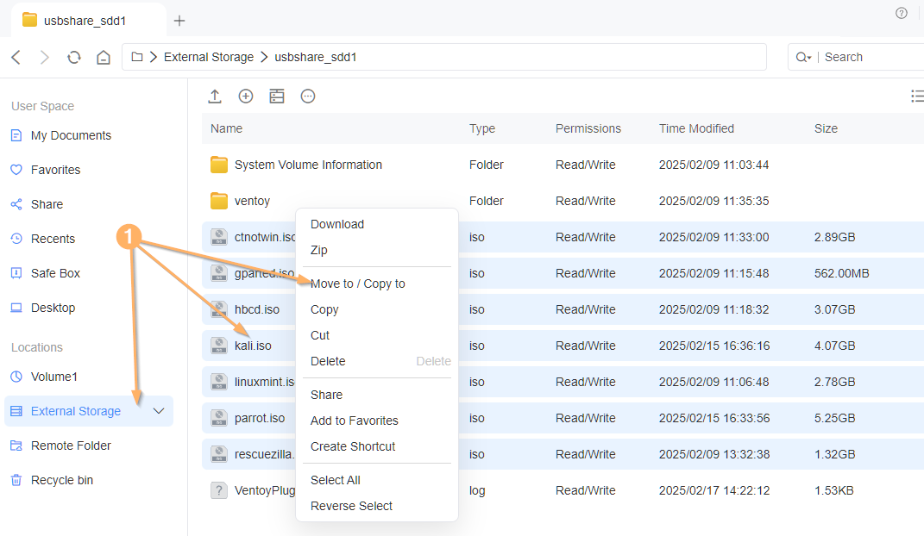The height and width of the screenshot is (536, 924).
Task: Click the 562.00MB size cell
Action: click(x=841, y=273)
